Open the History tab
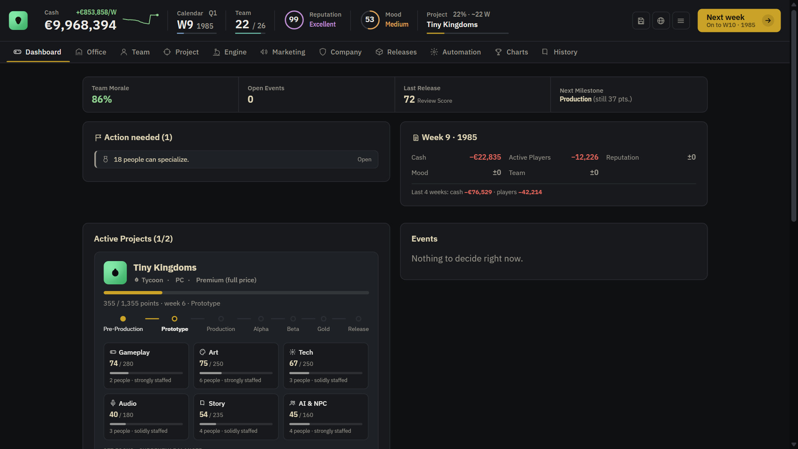Viewport: 798px width, 449px height. [560, 52]
